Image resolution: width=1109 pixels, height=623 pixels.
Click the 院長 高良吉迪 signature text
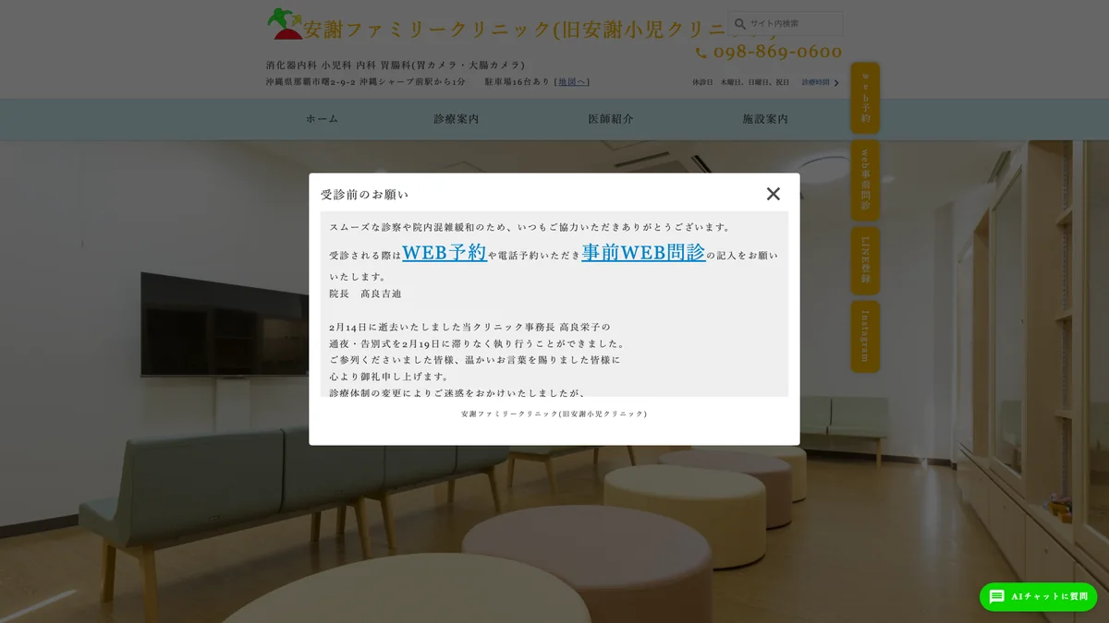point(365,294)
